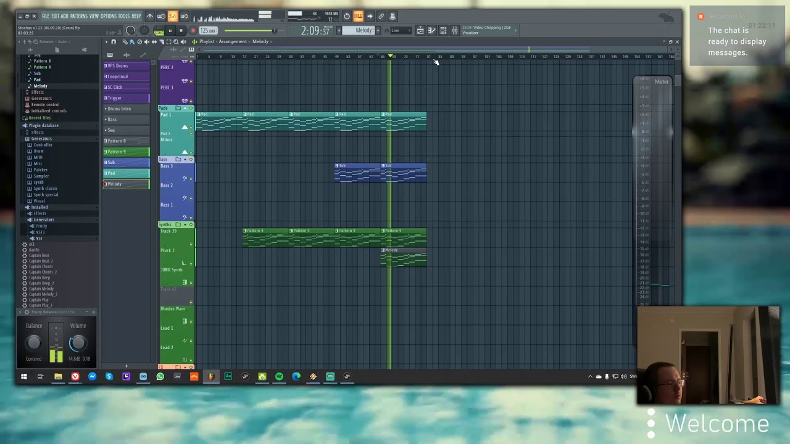This screenshot has width=790, height=444.
Task: Collapse the Synths track group
Action: (x=185, y=224)
